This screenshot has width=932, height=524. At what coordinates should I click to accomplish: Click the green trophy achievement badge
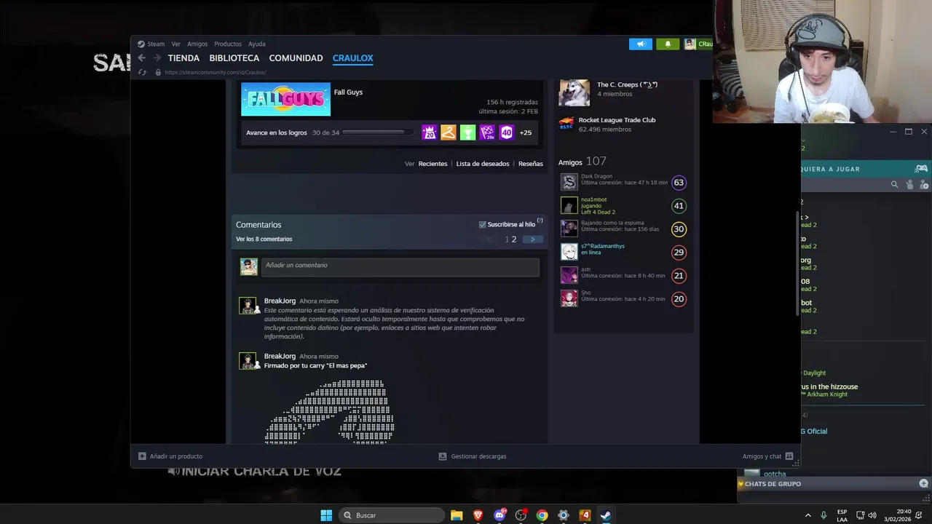(x=467, y=132)
